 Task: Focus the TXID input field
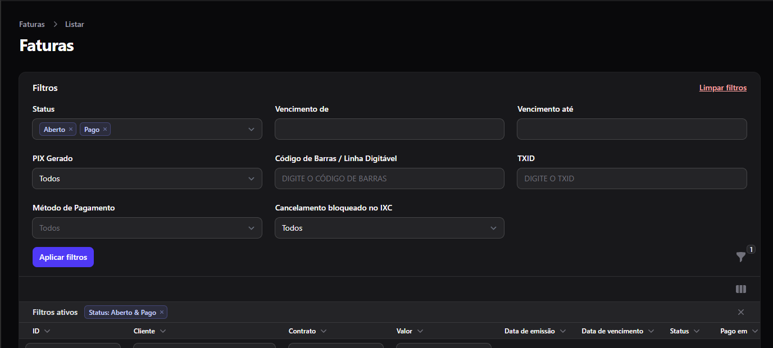tap(632, 178)
